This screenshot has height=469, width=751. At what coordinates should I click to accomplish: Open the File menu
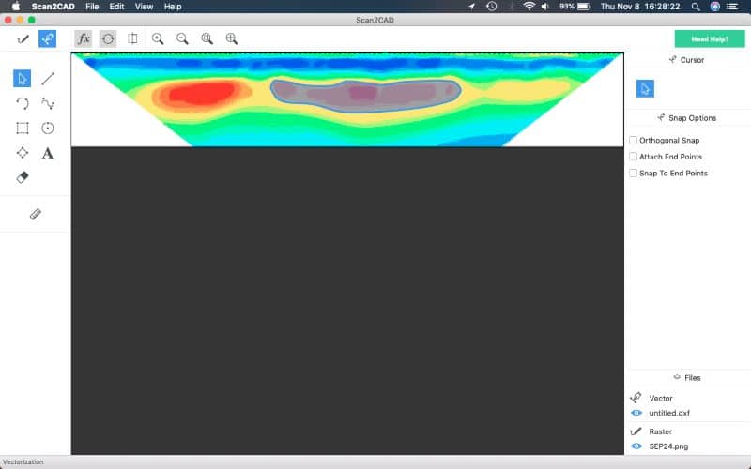(92, 7)
